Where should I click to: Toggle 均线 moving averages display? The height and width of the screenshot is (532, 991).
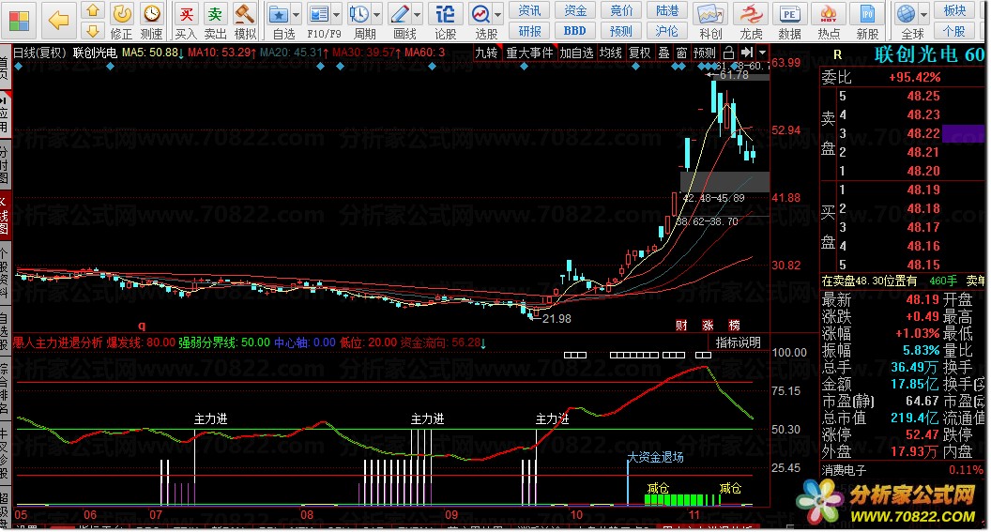click(x=611, y=53)
